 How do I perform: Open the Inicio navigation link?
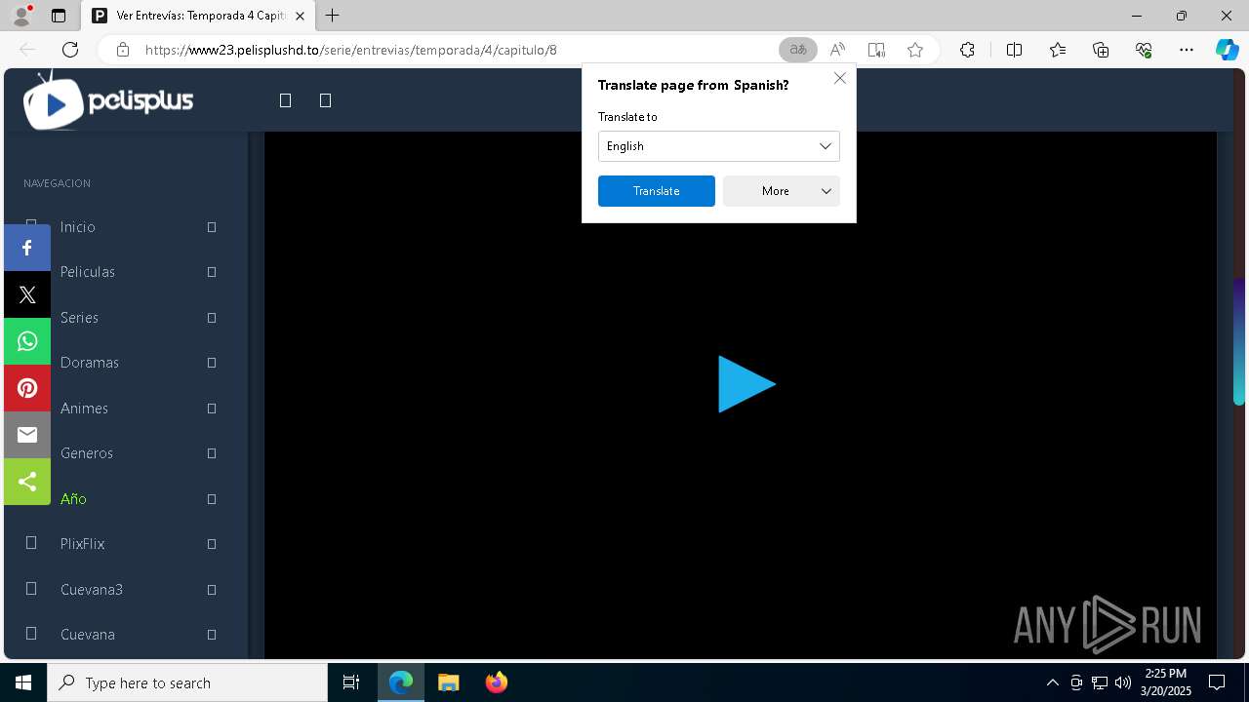click(x=78, y=227)
